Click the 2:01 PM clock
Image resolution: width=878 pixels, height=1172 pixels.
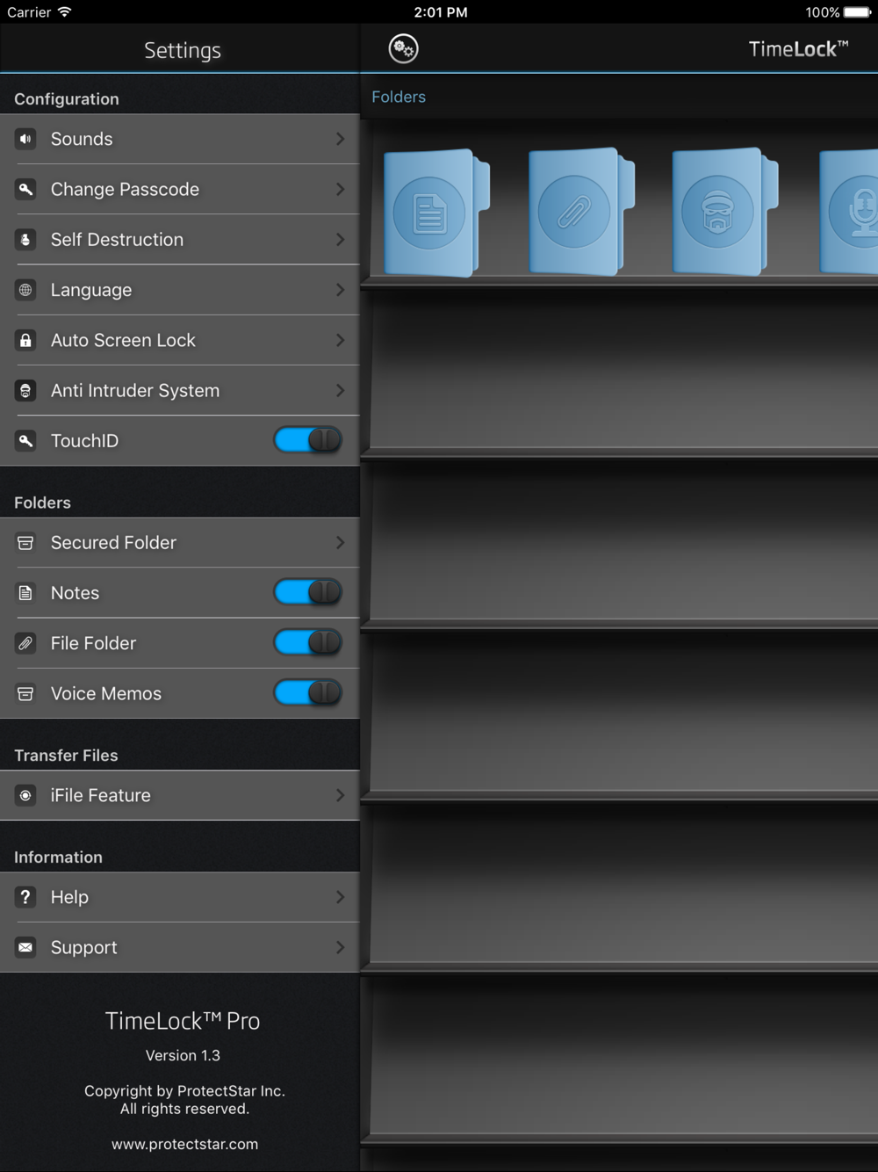441,12
